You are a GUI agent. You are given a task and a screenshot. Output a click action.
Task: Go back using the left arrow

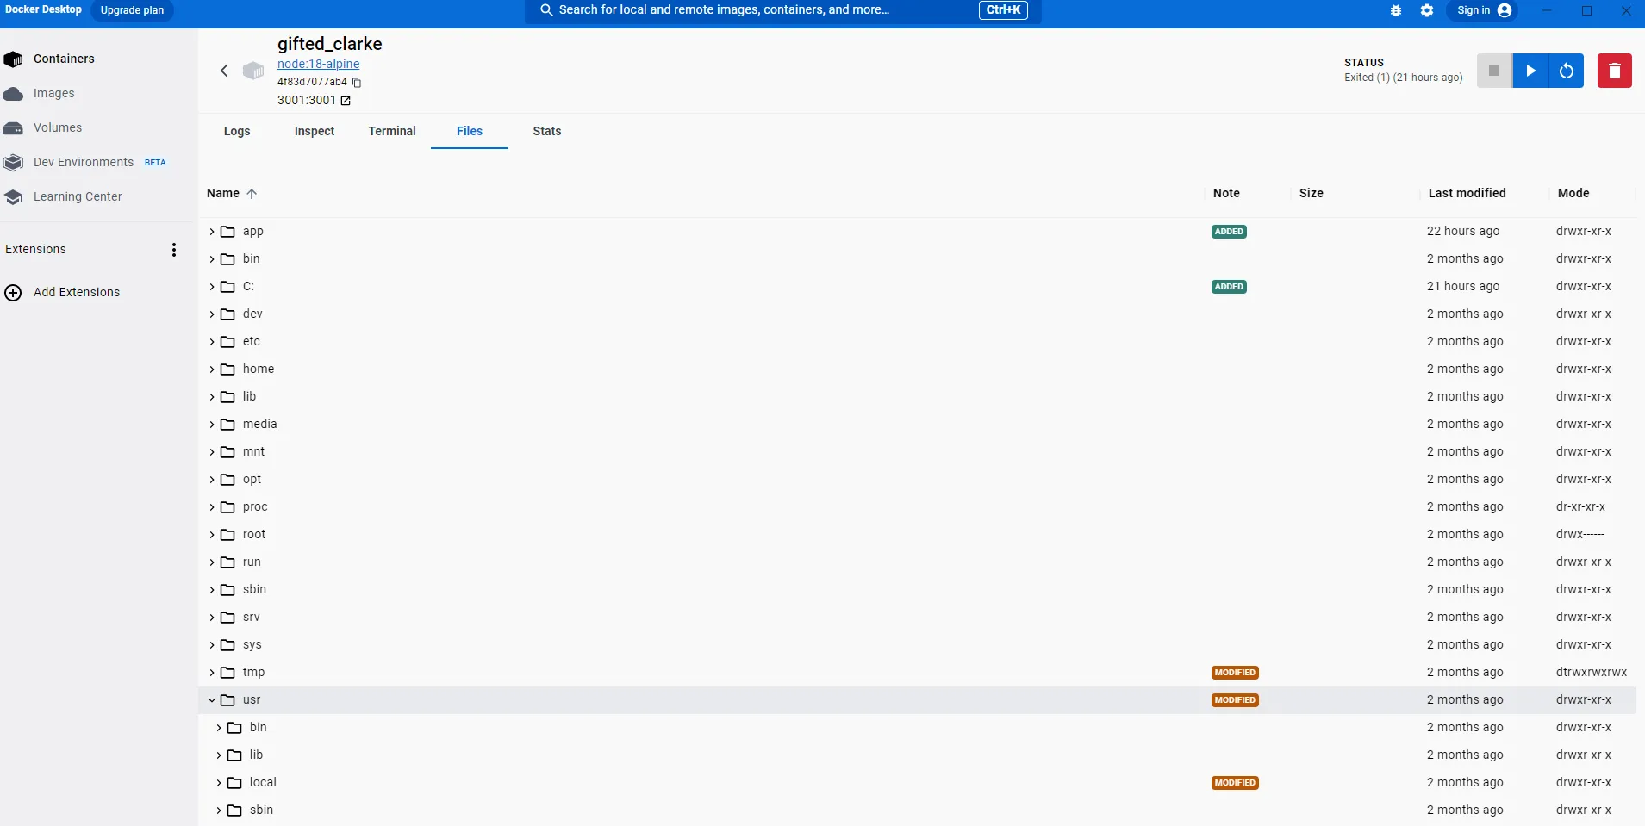click(224, 71)
